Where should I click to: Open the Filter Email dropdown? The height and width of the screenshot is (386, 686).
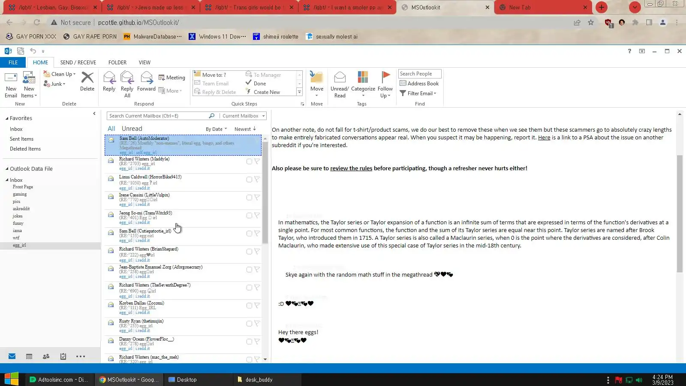(418, 93)
